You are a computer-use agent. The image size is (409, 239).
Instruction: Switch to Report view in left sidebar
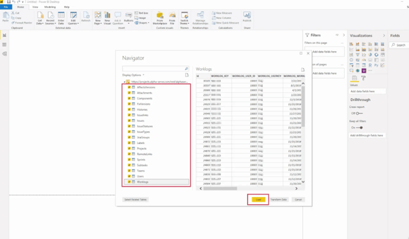pos(5,35)
